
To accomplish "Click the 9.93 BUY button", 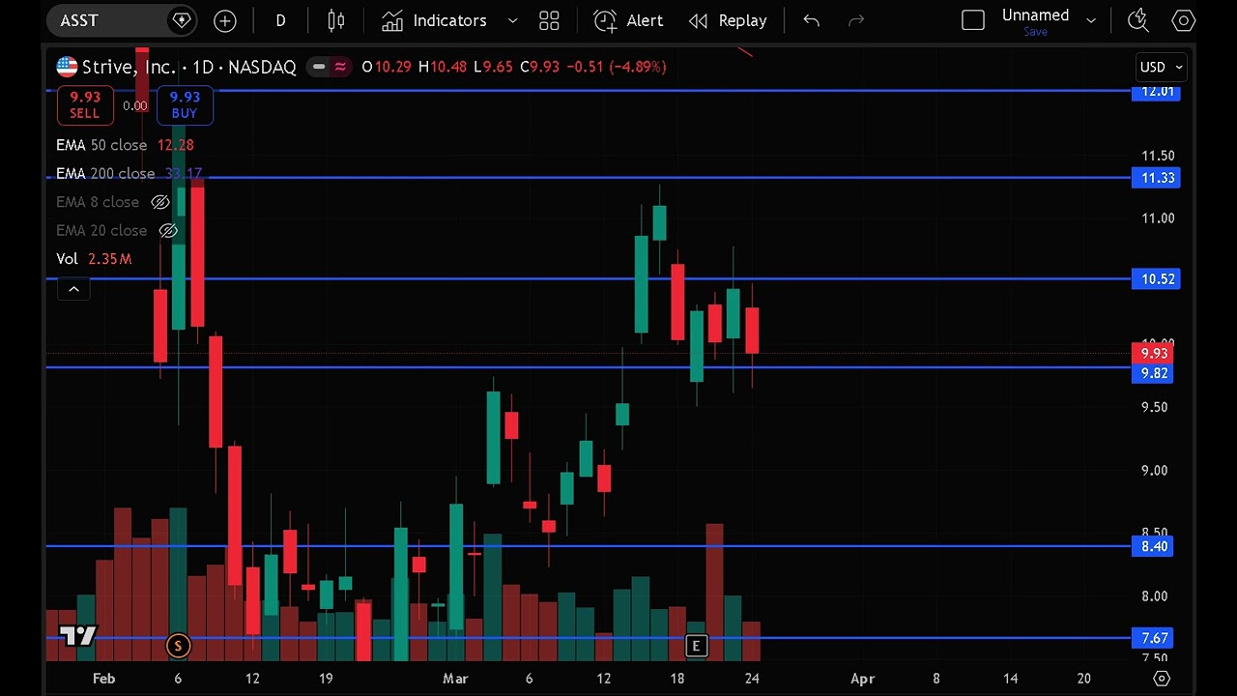I will (185, 104).
